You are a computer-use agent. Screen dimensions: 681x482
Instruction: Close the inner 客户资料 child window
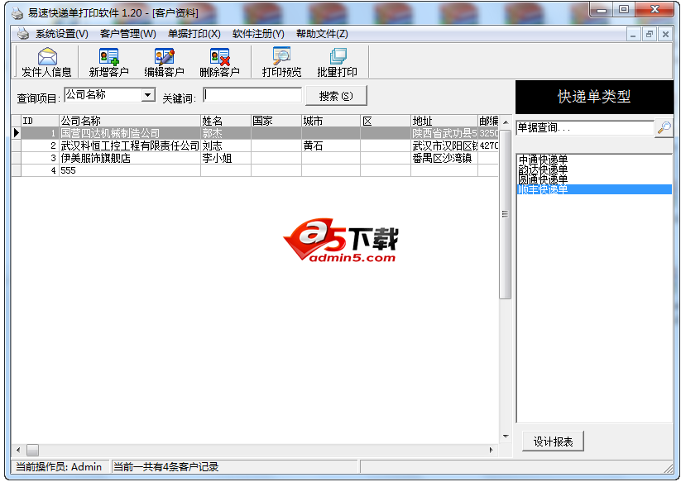click(665, 34)
